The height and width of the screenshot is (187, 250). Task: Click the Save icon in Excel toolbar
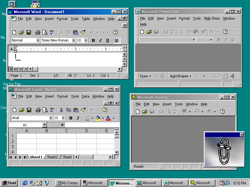(x=29, y=110)
